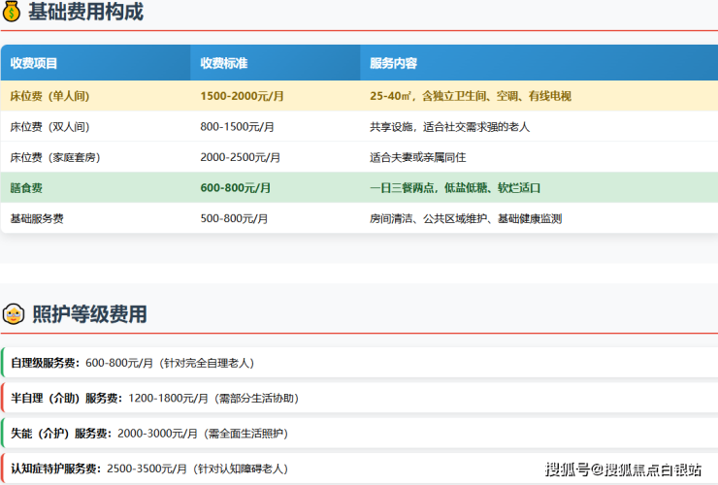This screenshot has width=718, height=485.
Task: Select the 收费标准 column header
Action: coord(224,63)
